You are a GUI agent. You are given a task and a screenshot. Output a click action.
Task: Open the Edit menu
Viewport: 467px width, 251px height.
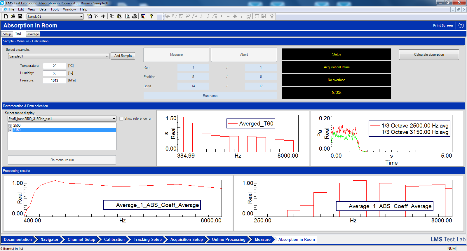[x=21, y=9]
